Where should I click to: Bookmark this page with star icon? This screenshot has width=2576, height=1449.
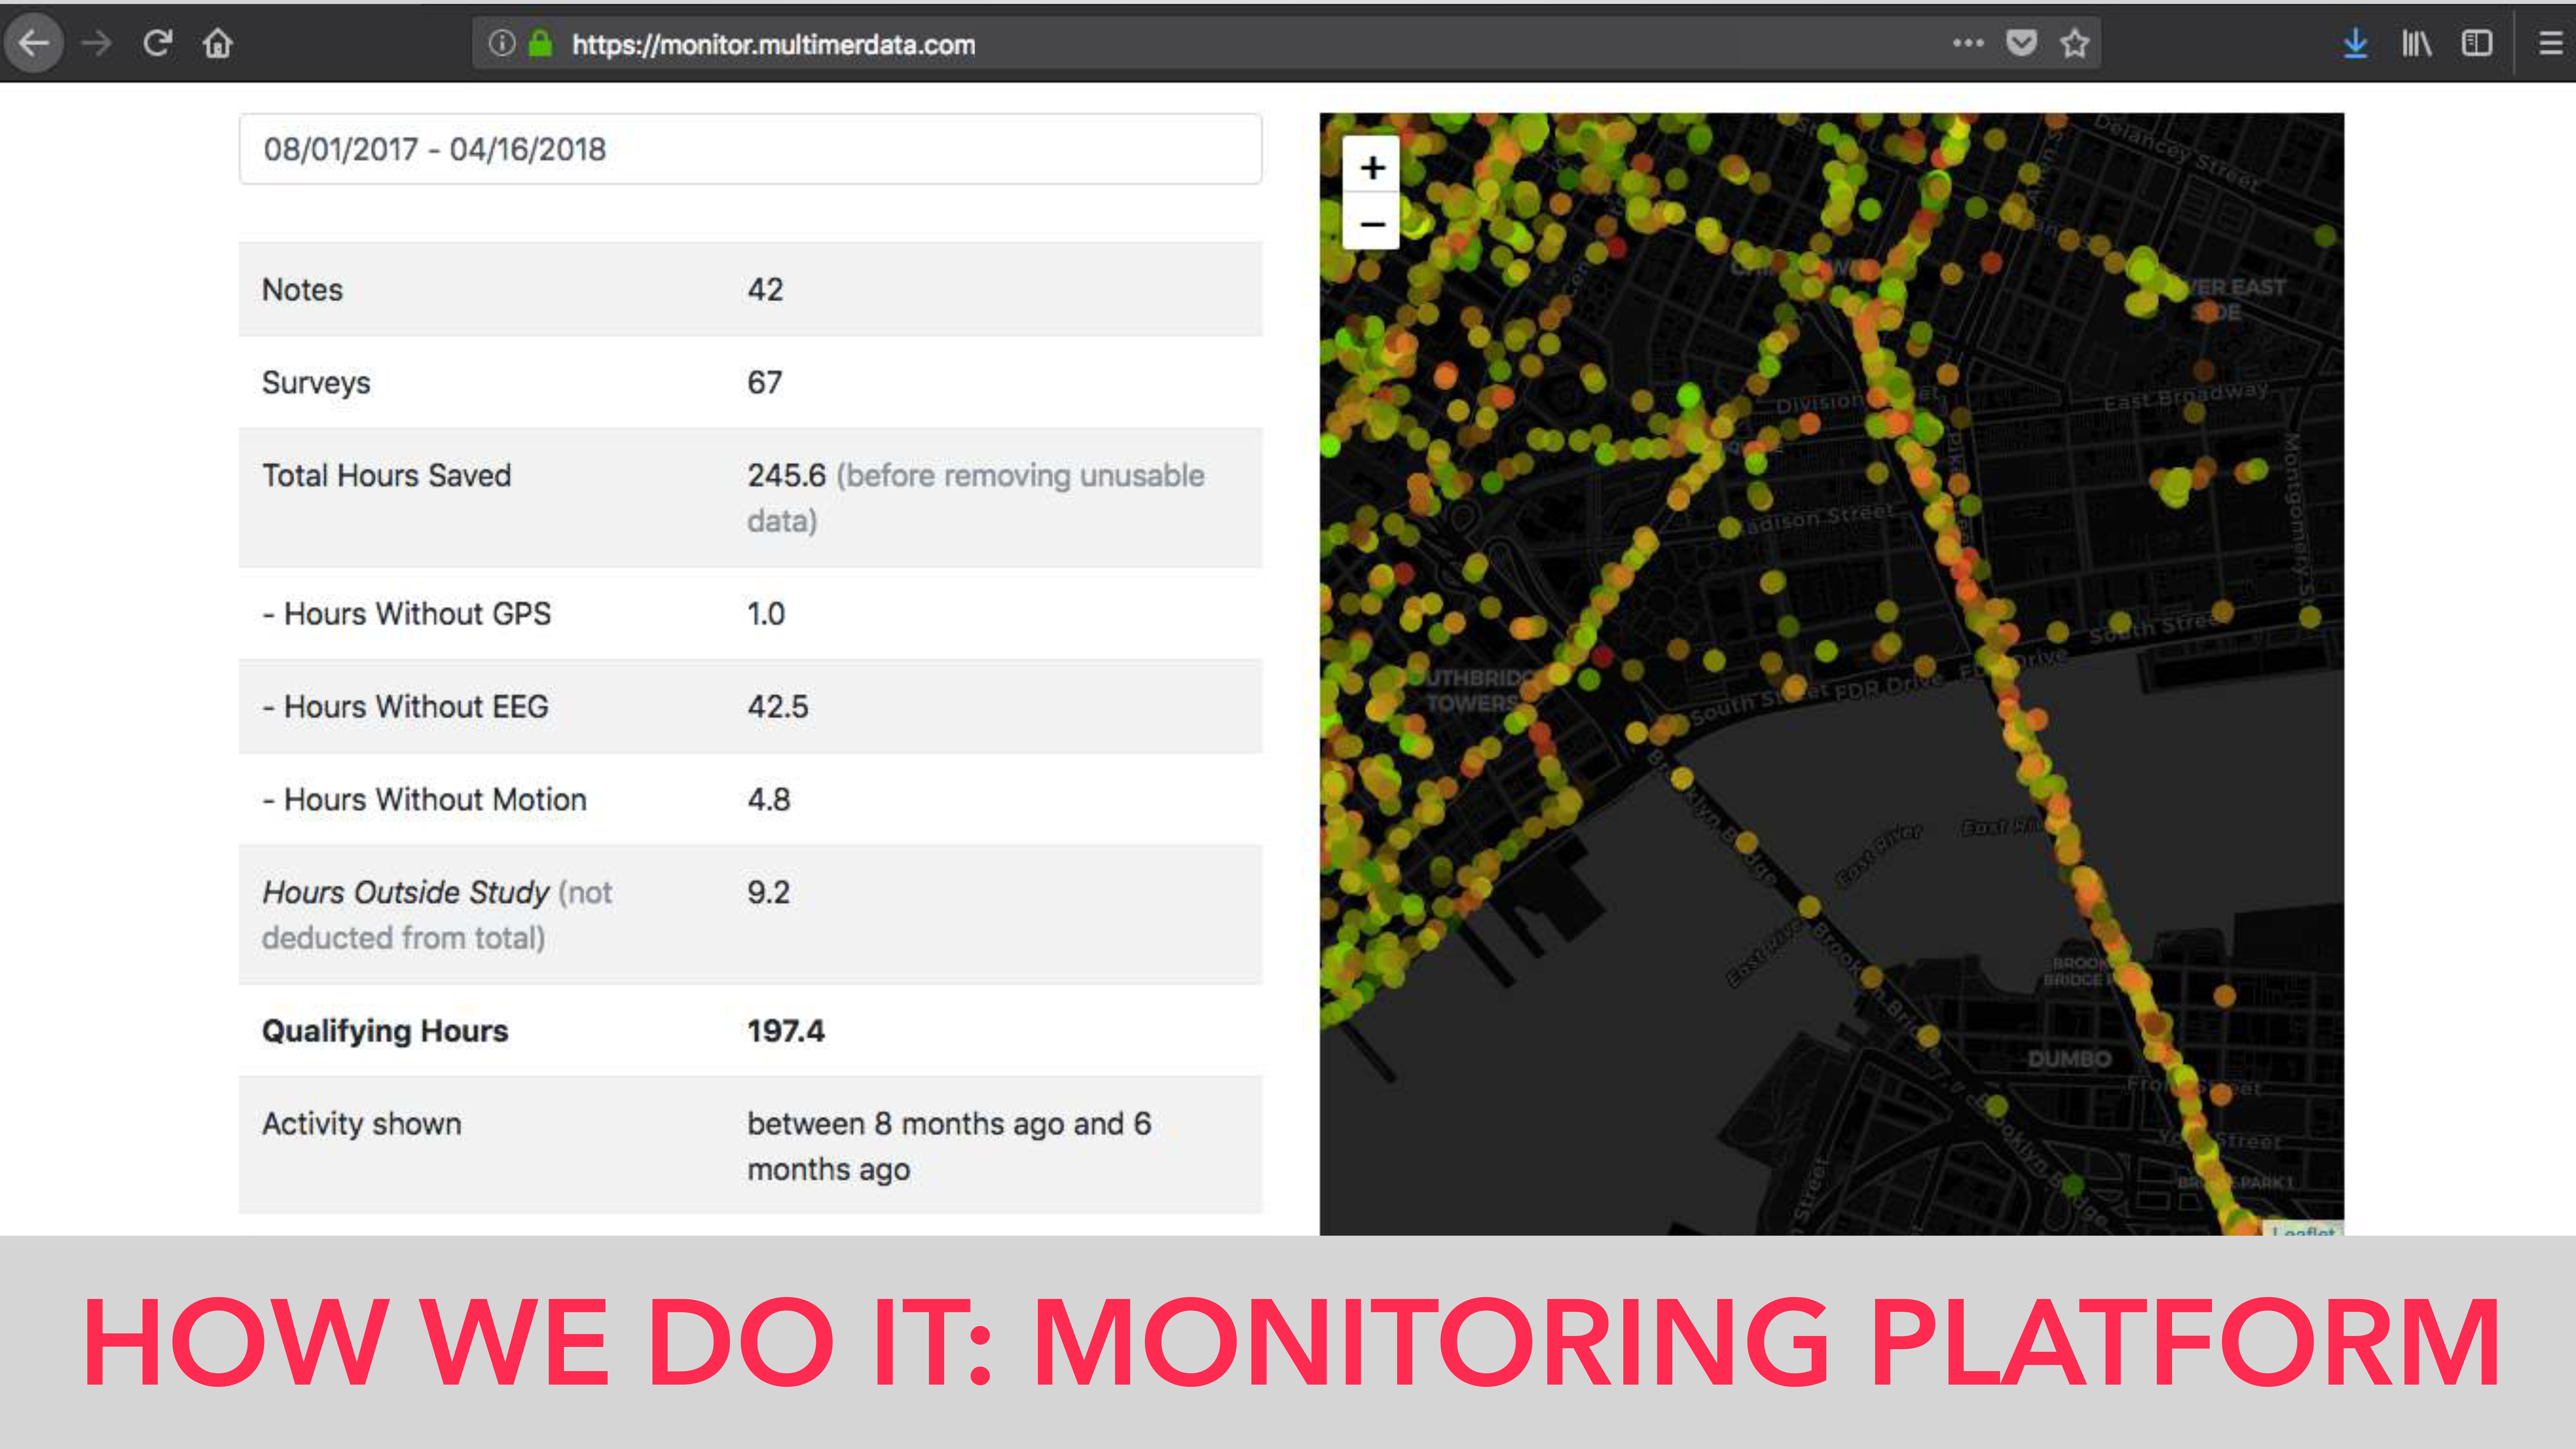pyautogui.click(x=2074, y=43)
